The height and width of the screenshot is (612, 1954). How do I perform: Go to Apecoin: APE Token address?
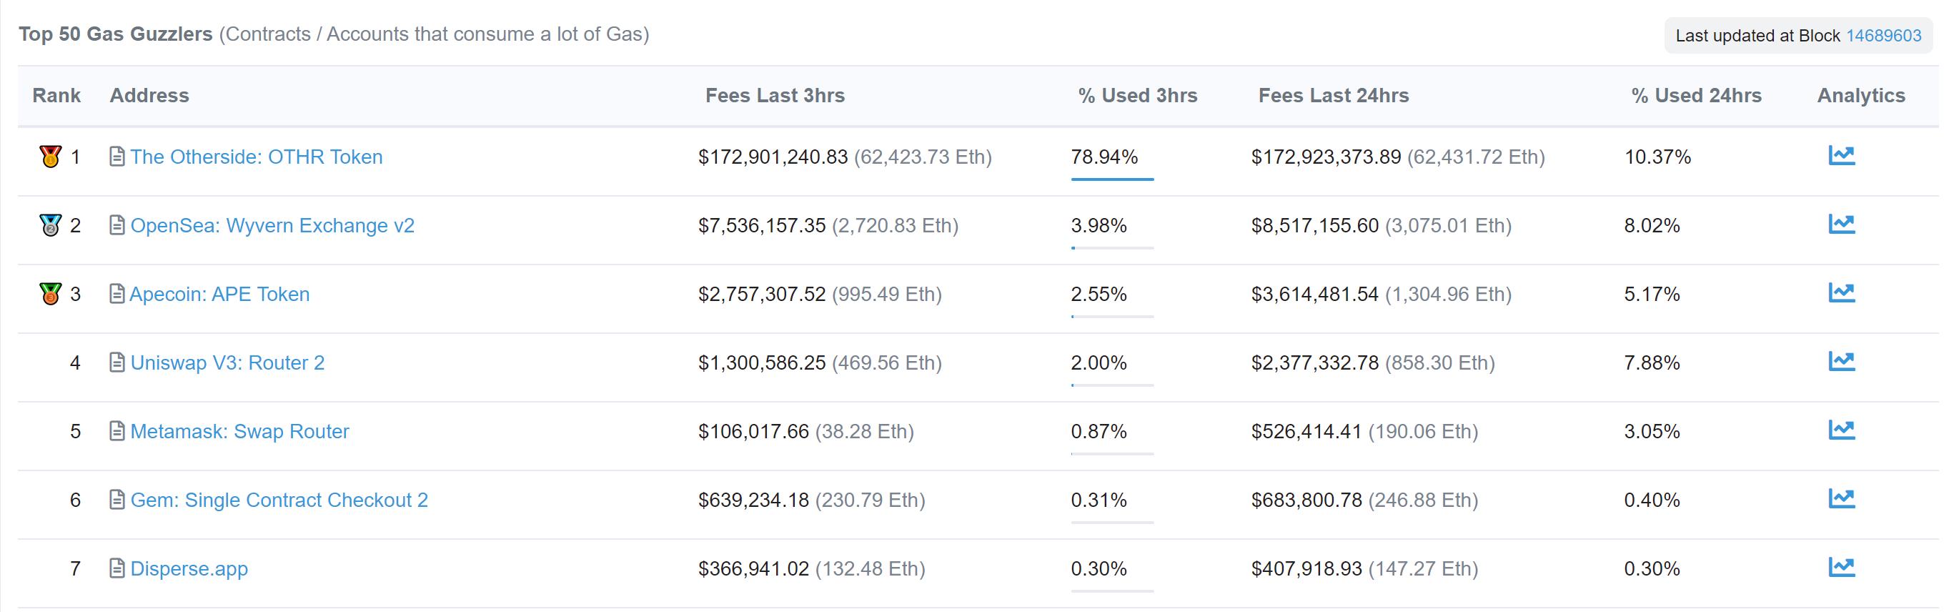pos(220,295)
